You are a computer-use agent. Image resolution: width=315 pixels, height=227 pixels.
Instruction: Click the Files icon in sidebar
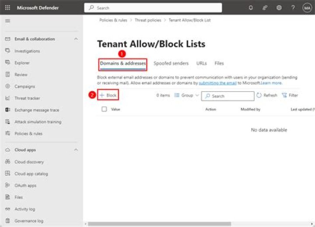pos(7,197)
